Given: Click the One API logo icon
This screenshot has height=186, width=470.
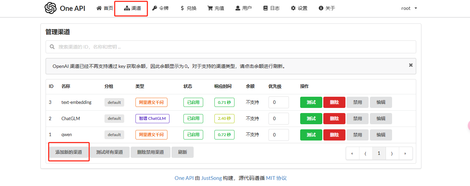Looking at the screenshot, I should 50,8.
